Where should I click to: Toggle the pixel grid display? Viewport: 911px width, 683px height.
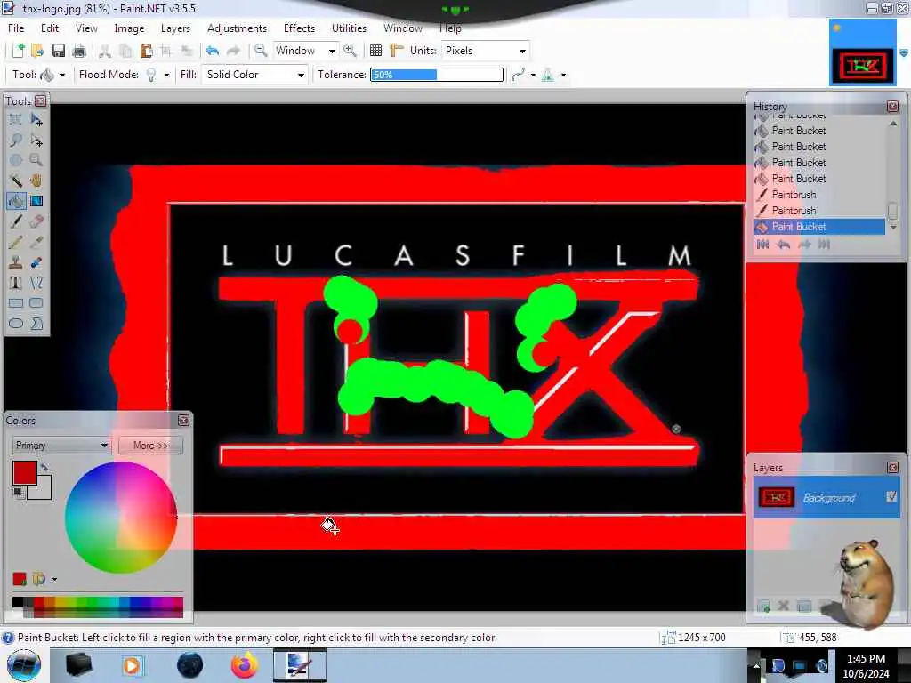pos(376,51)
